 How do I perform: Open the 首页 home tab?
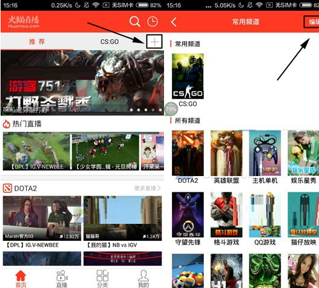(21, 279)
